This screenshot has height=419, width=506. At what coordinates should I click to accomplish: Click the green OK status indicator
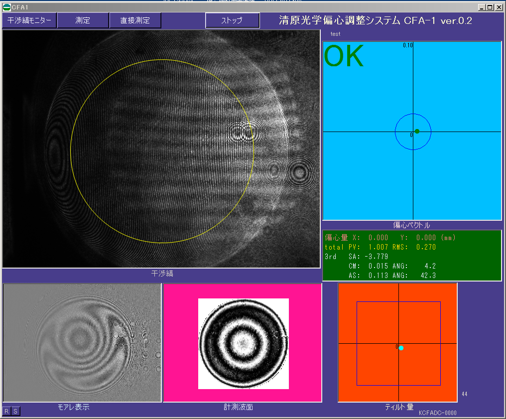344,57
